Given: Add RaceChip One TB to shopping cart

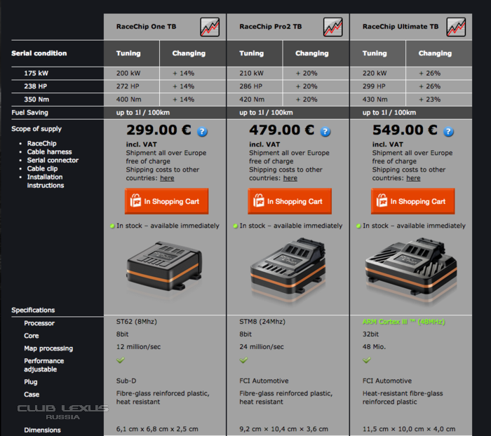Looking at the screenshot, I should point(166,201).
